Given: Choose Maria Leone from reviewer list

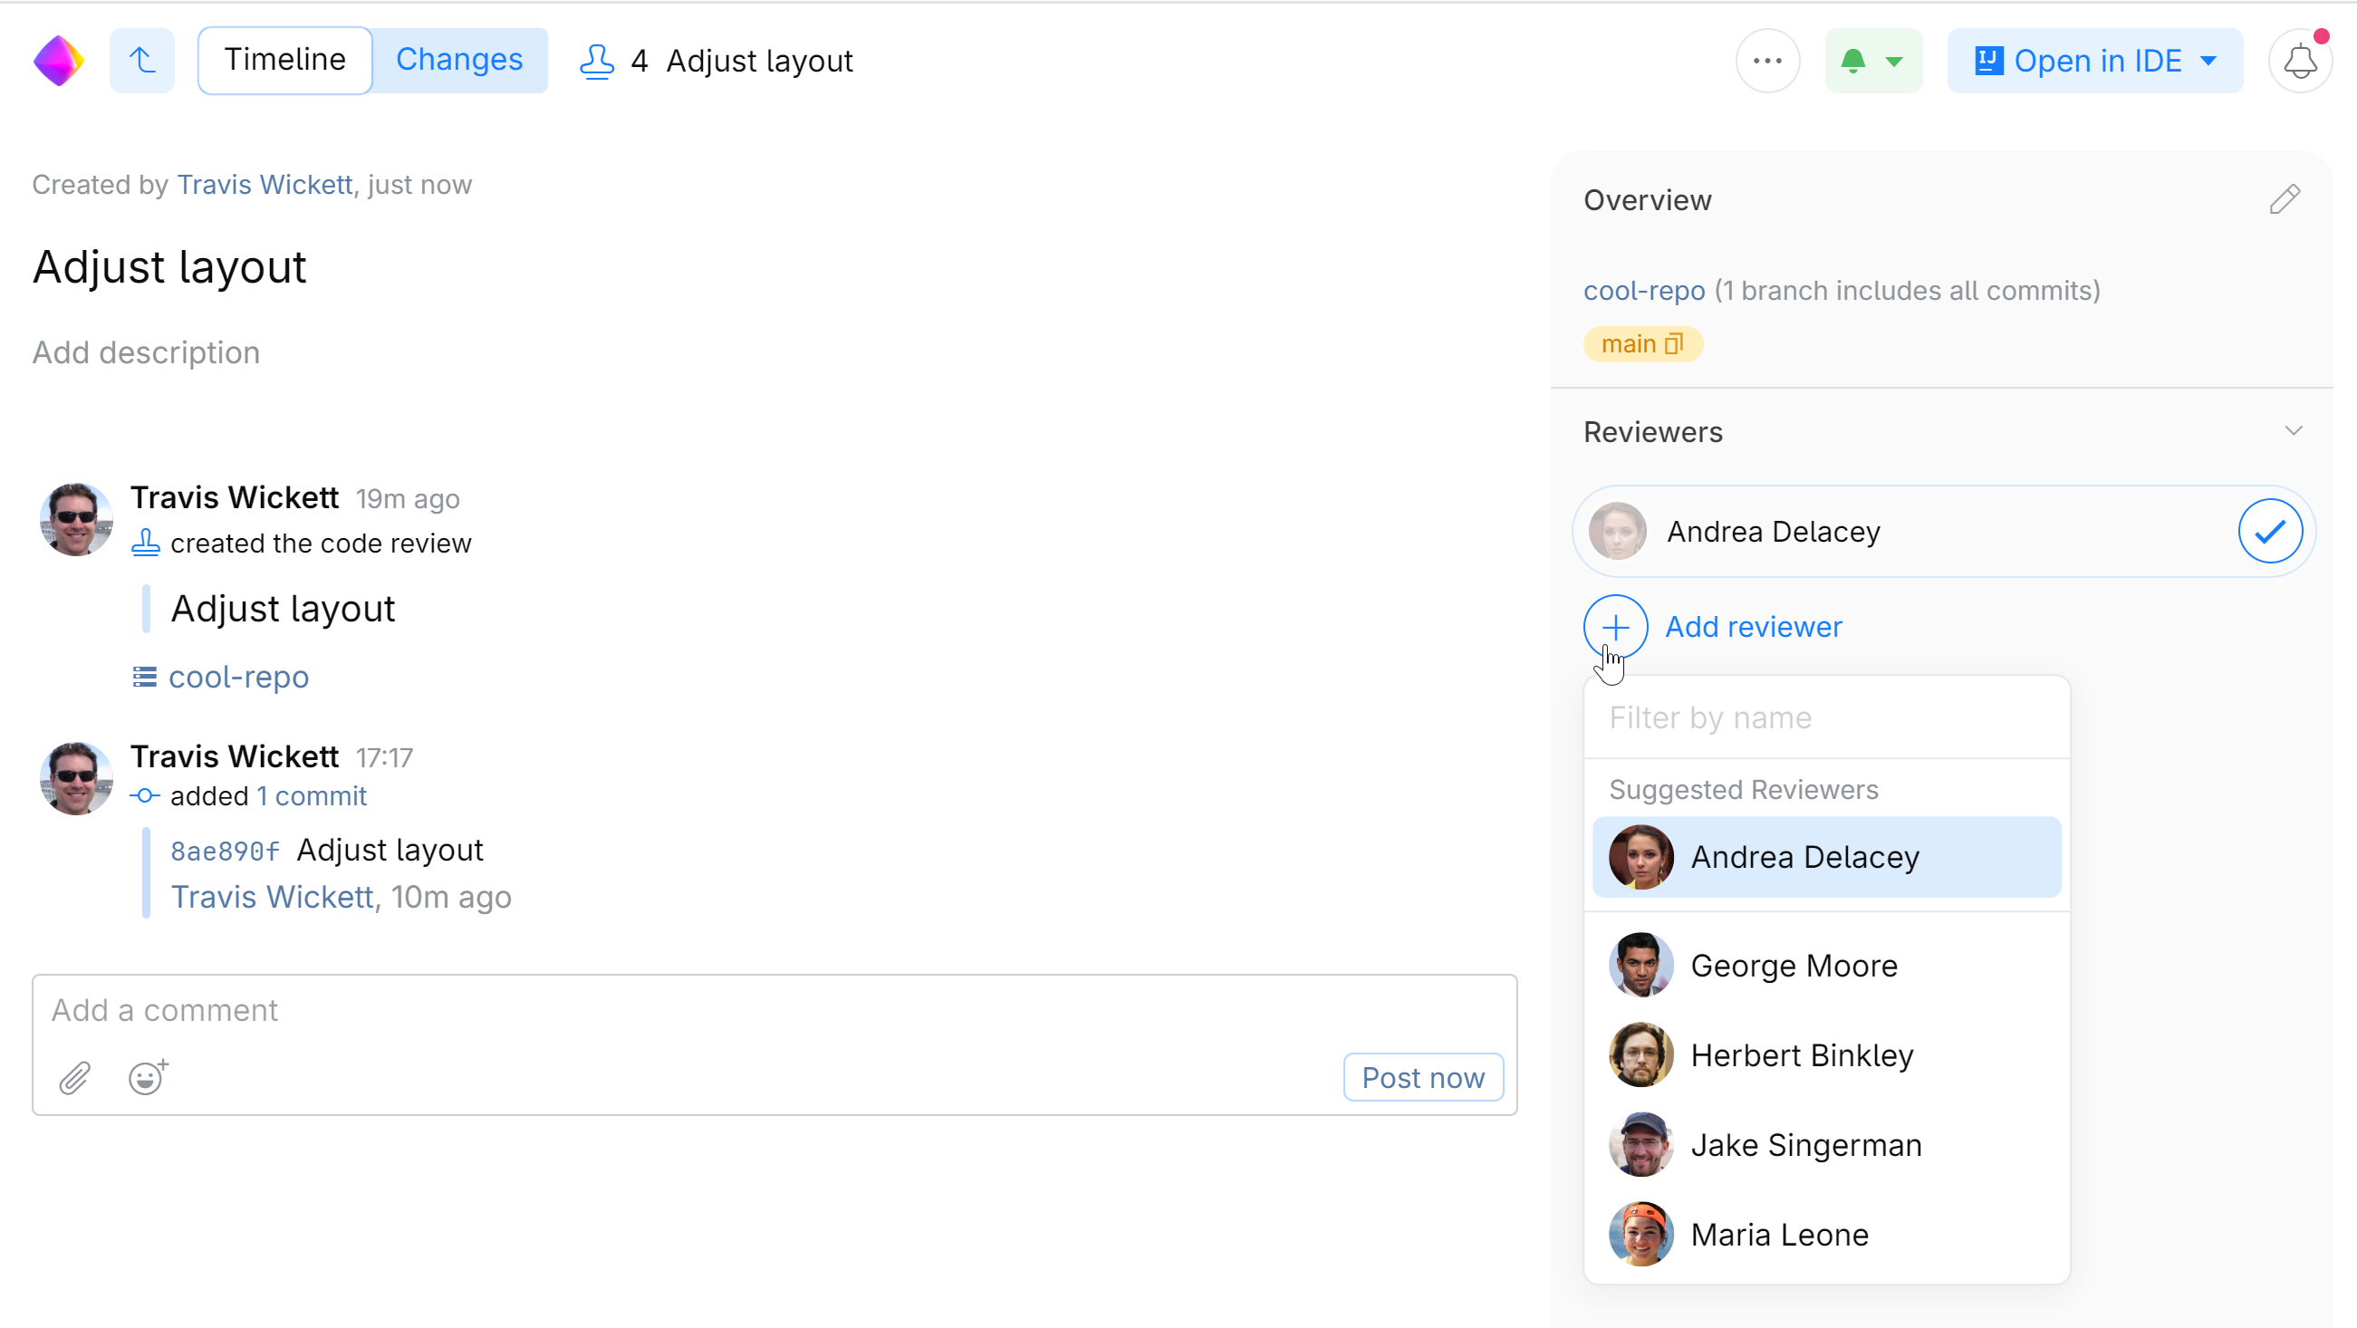Looking at the screenshot, I should click(1779, 1235).
